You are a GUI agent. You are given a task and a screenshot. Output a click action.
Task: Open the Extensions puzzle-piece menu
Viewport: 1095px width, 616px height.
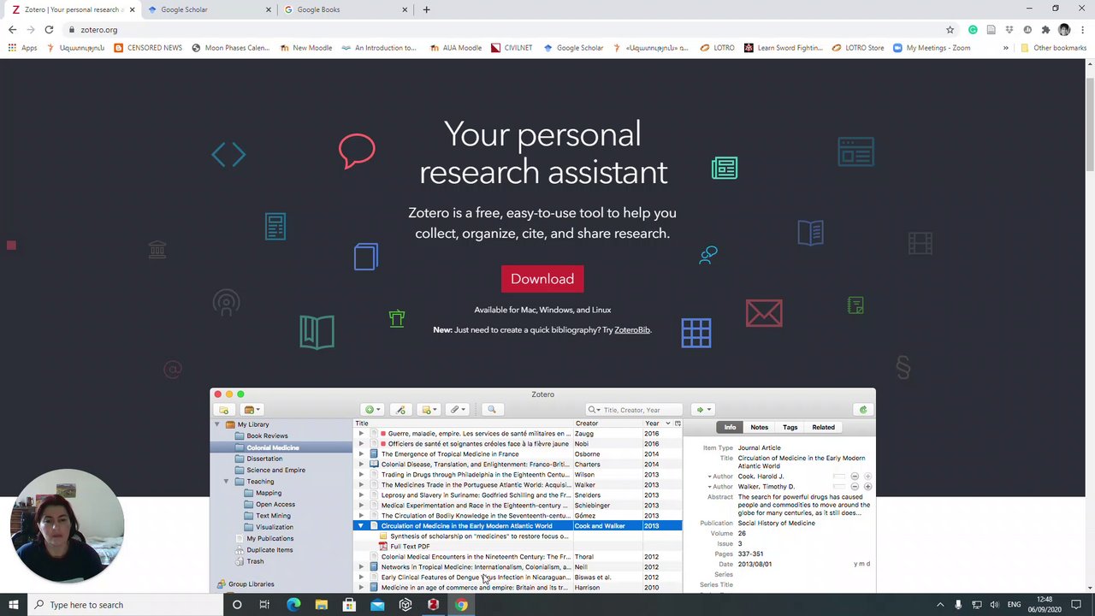click(x=1045, y=30)
